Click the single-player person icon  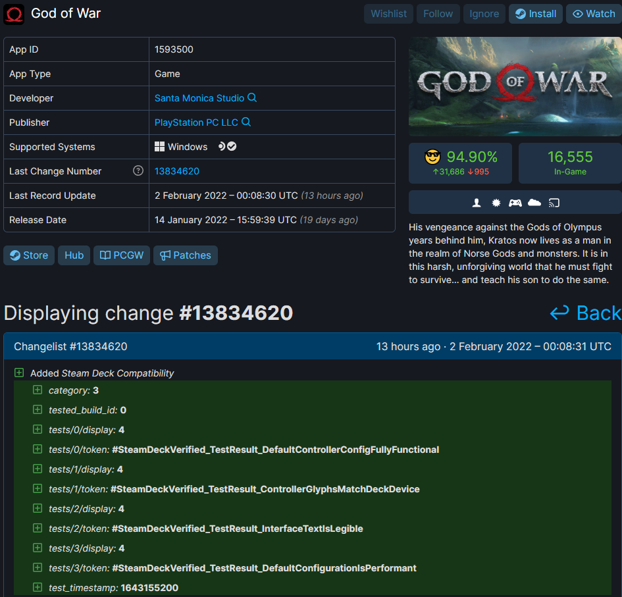point(477,203)
